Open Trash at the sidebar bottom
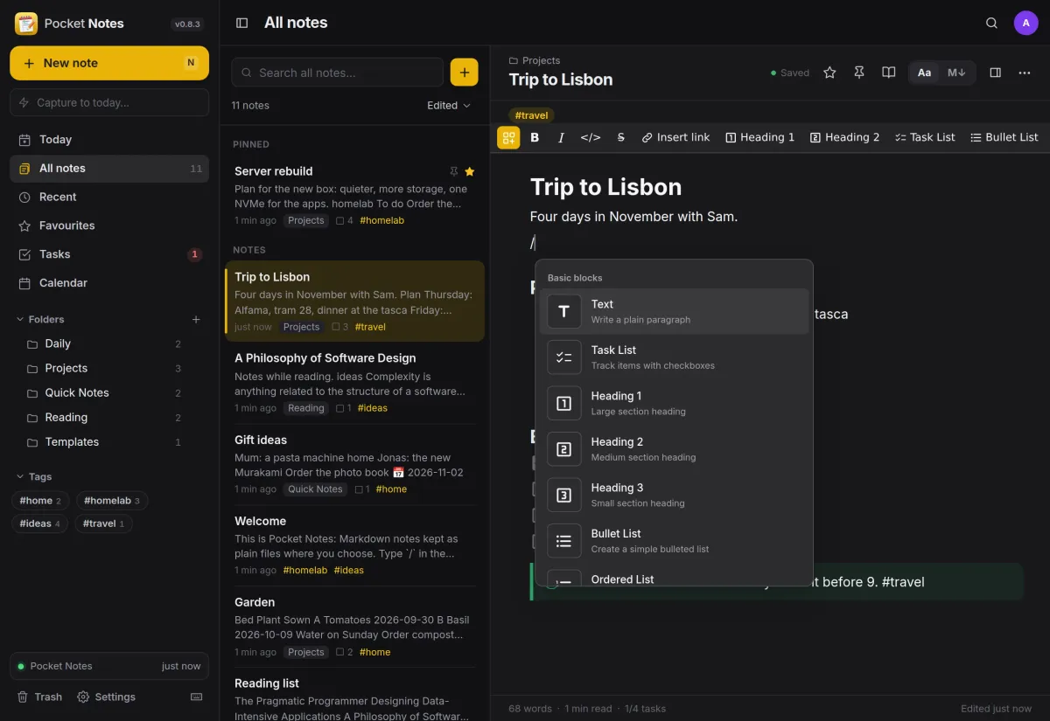Image resolution: width=1050 pixels, height=721 pixels. 40,697
